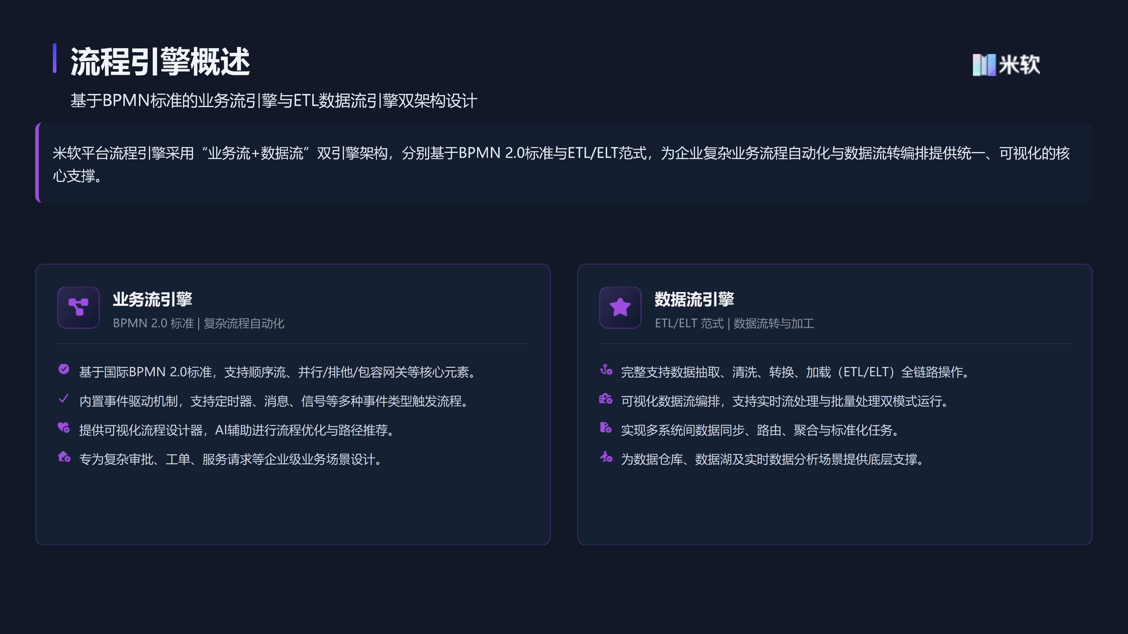The height and width of the screenshot is (634, 1128).
Task: Click the icon beside 专为复杂审批
Action: coord(64,457)
